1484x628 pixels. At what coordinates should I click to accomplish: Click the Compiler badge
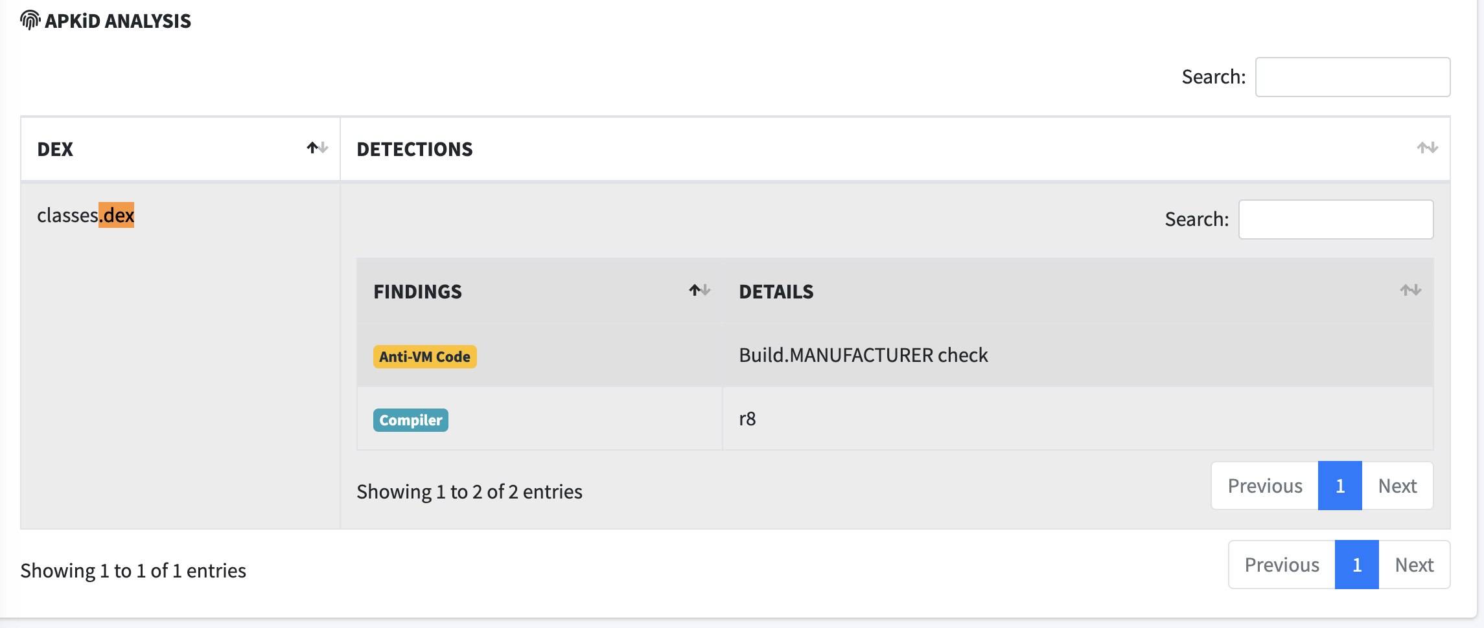click(x=411, y=420)
